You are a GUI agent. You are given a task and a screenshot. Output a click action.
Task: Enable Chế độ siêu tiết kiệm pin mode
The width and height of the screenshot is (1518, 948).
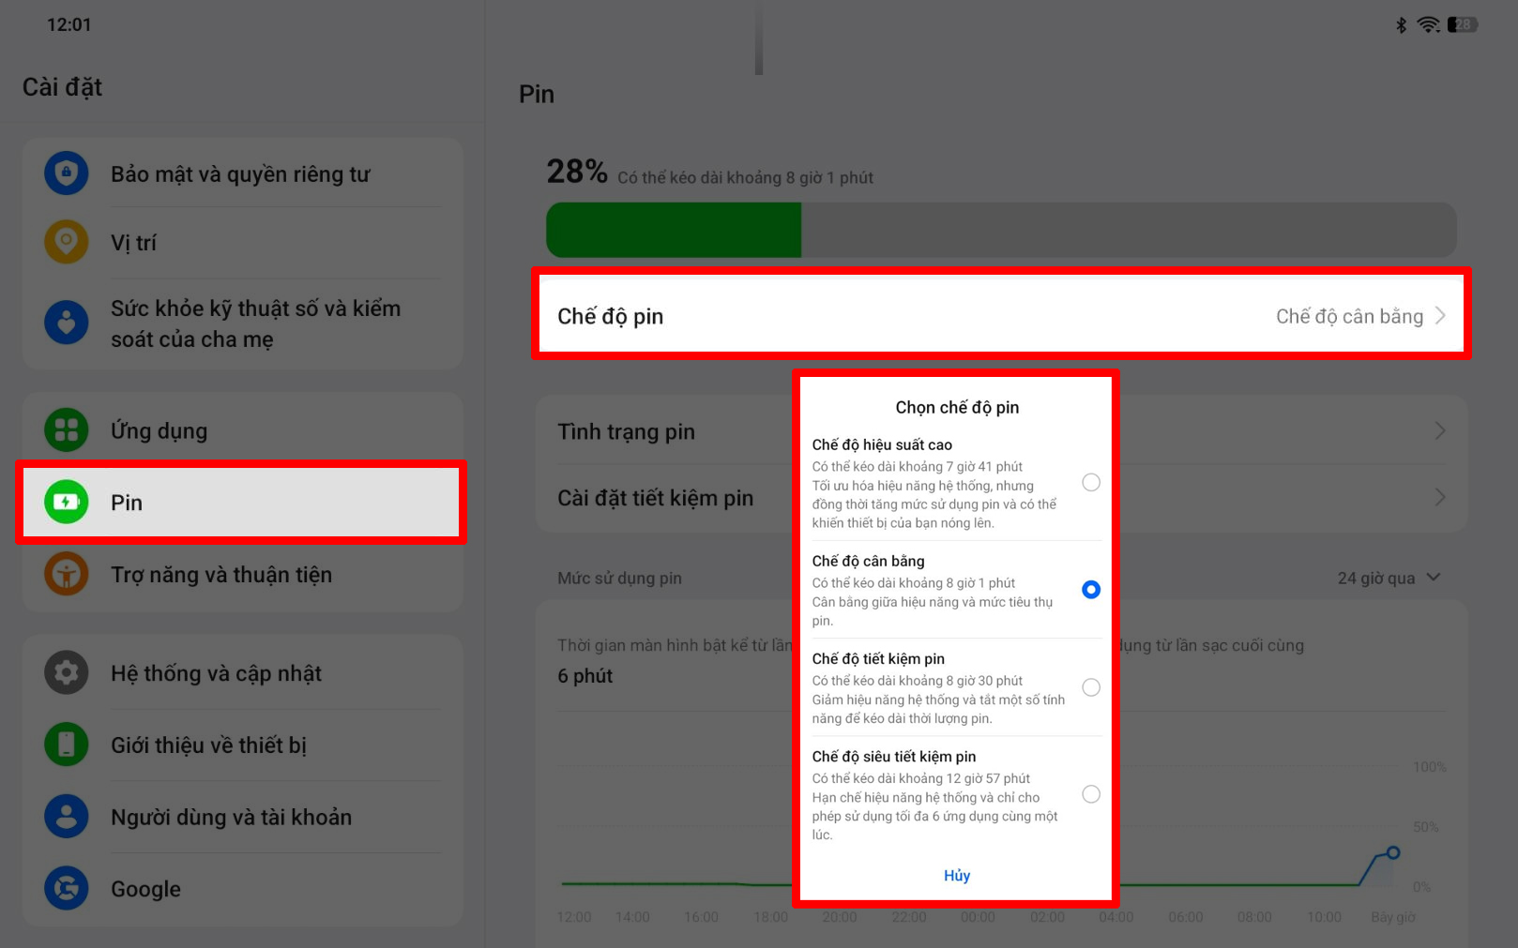(1090, 794)
